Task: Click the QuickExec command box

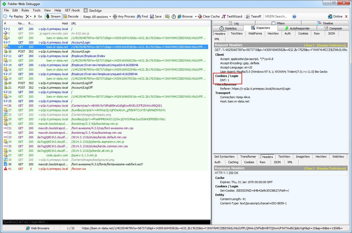Action: coord(106,222)
